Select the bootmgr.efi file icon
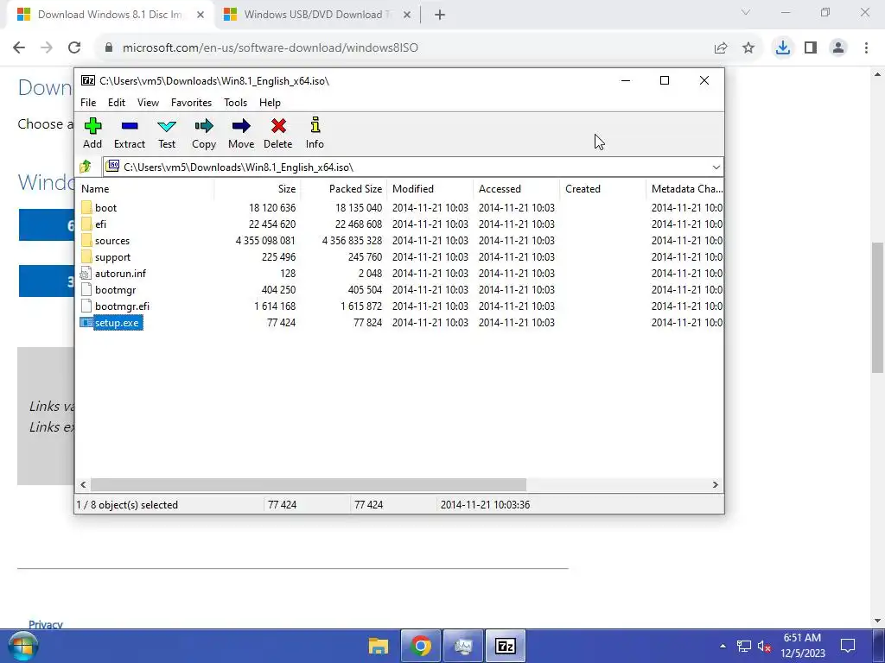The height and width of the screenshot is (663, 885). pos(86,306)
